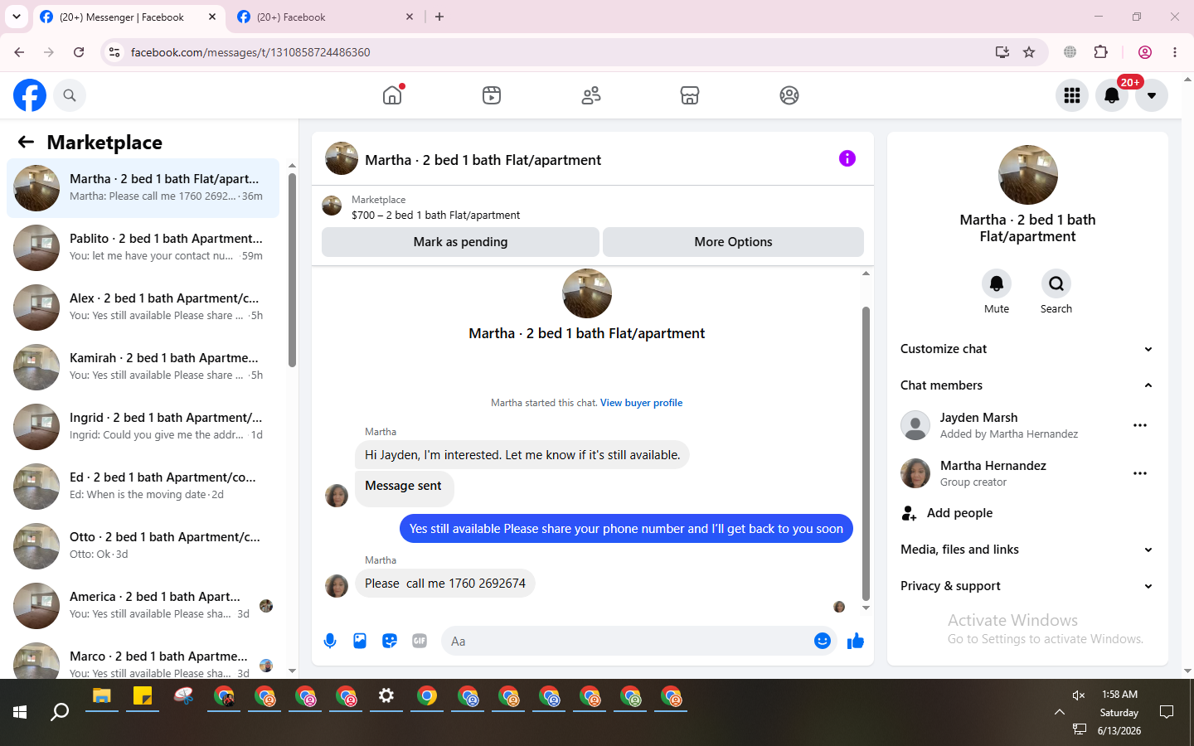1194x746 pixels.
Task: Reload the page
Action: [79, 52]
